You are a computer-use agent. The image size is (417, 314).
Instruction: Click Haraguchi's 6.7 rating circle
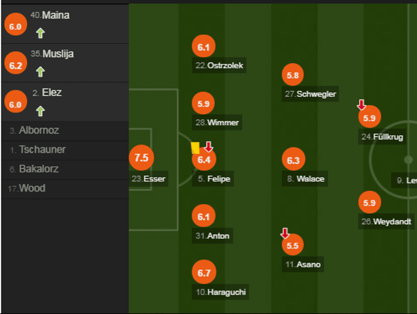pos(204,273)
